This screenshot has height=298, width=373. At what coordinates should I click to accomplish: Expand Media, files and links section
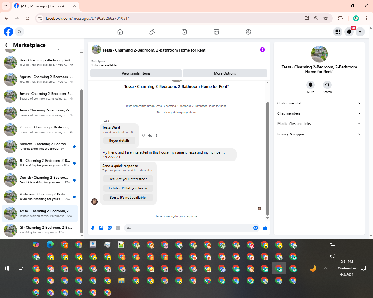(319, 124)
